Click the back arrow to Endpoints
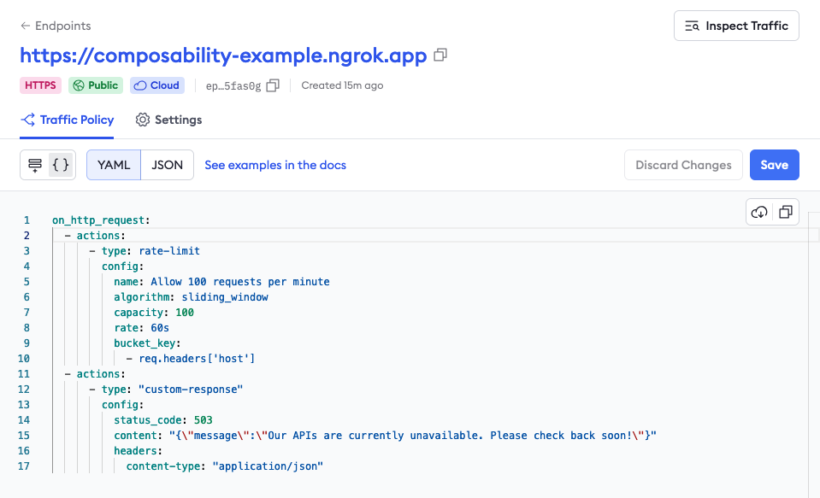 [x=26, y=26]
